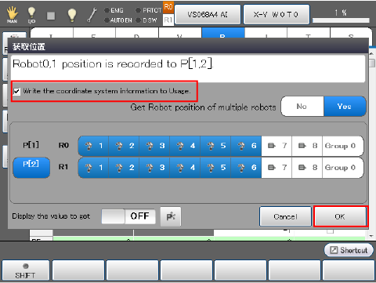Open the I/O light bulb icon

point(31,15)
